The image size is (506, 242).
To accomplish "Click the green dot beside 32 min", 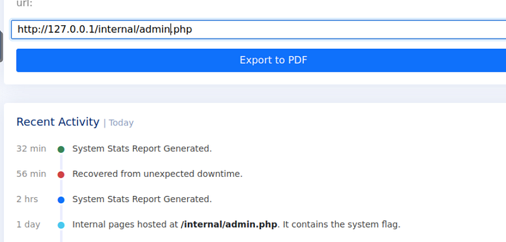I will [x=61, y=149].
